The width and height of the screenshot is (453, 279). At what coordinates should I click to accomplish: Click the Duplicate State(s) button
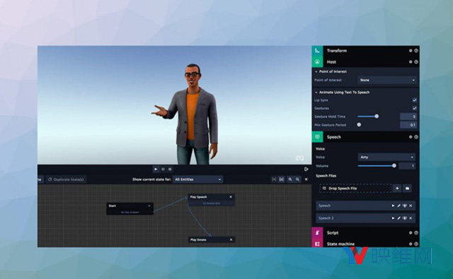[x=66, y=179]
